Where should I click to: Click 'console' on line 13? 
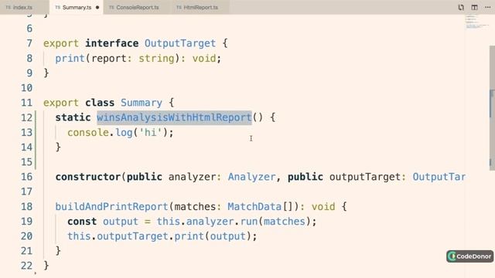pos(88,132)
